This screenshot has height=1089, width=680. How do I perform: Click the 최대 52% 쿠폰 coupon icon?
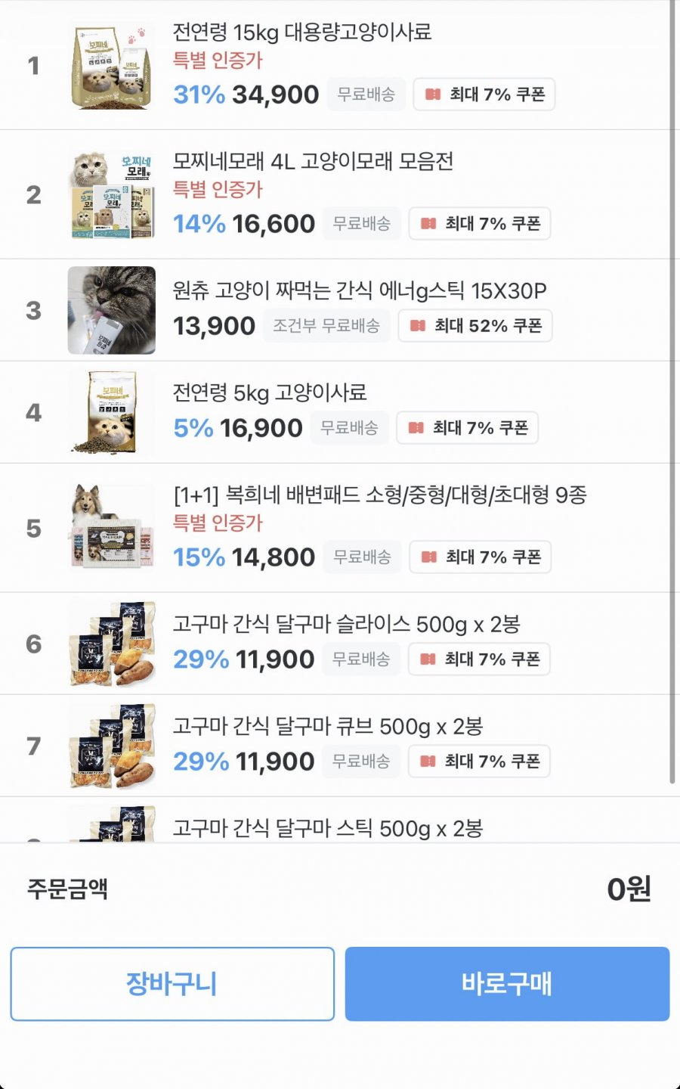tap(418, 326)
